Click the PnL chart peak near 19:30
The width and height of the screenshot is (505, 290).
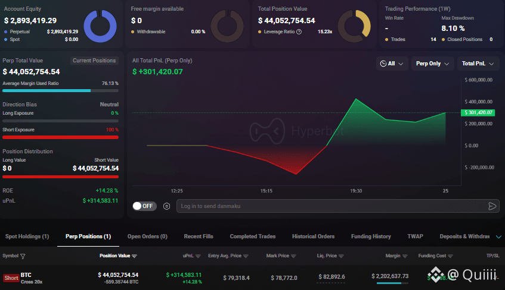coord(356,99)
